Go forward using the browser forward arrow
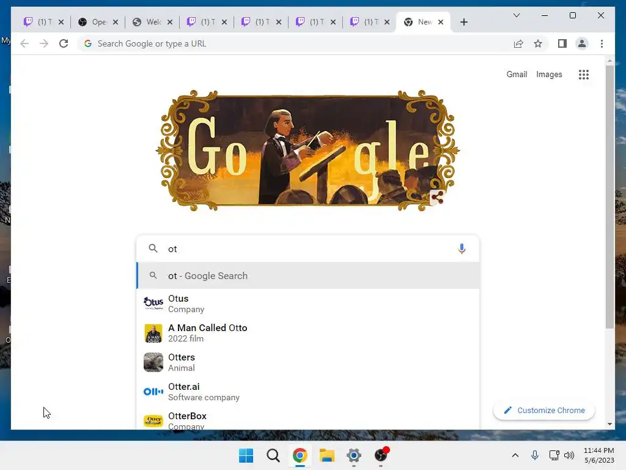 point(44,43)
